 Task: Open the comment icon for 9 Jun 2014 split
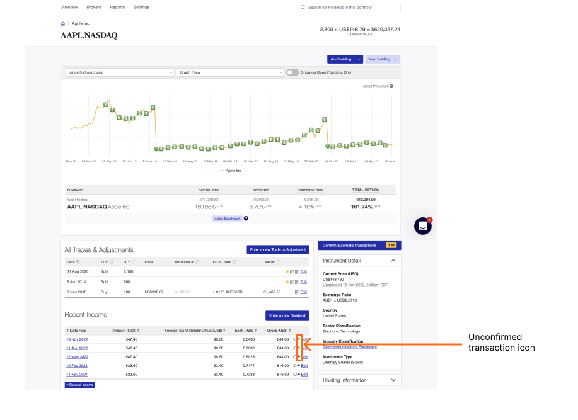click(x=292, y=282)
